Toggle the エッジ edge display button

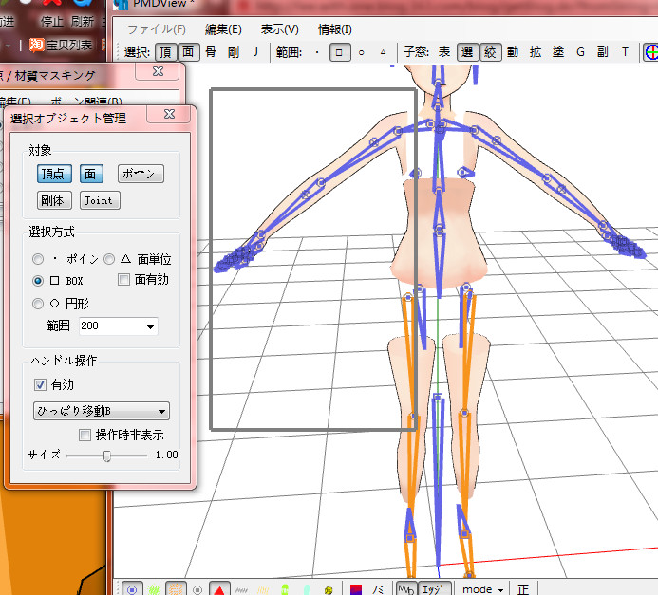pyautogui.click(x=434, y=589)
